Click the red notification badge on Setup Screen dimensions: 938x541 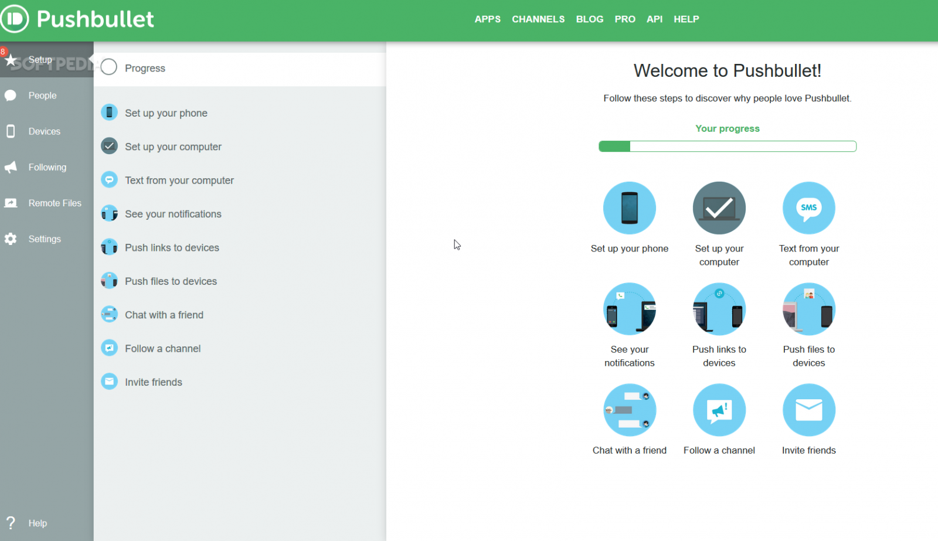3,52
